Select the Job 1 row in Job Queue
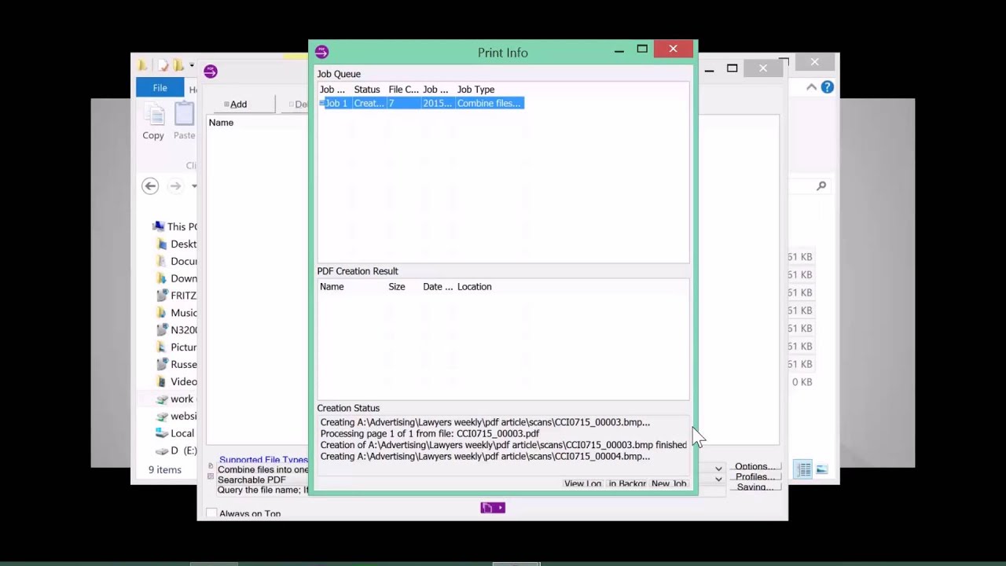Image resolution: width=1006 pixels, height=566 pixels. pos(421,103)
